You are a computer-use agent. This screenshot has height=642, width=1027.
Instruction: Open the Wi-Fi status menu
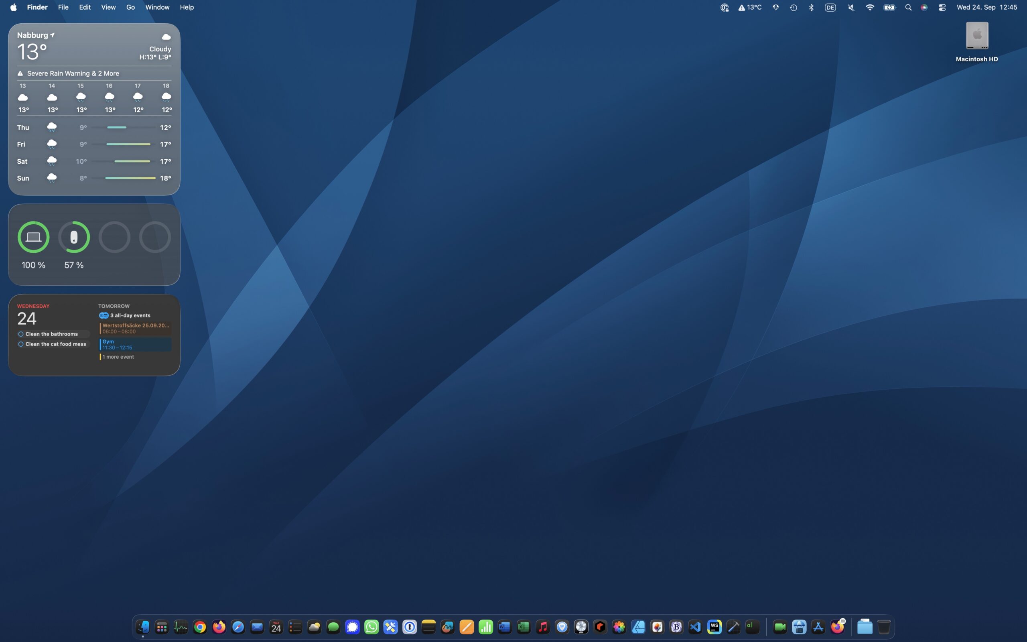[x=870, y=7]
